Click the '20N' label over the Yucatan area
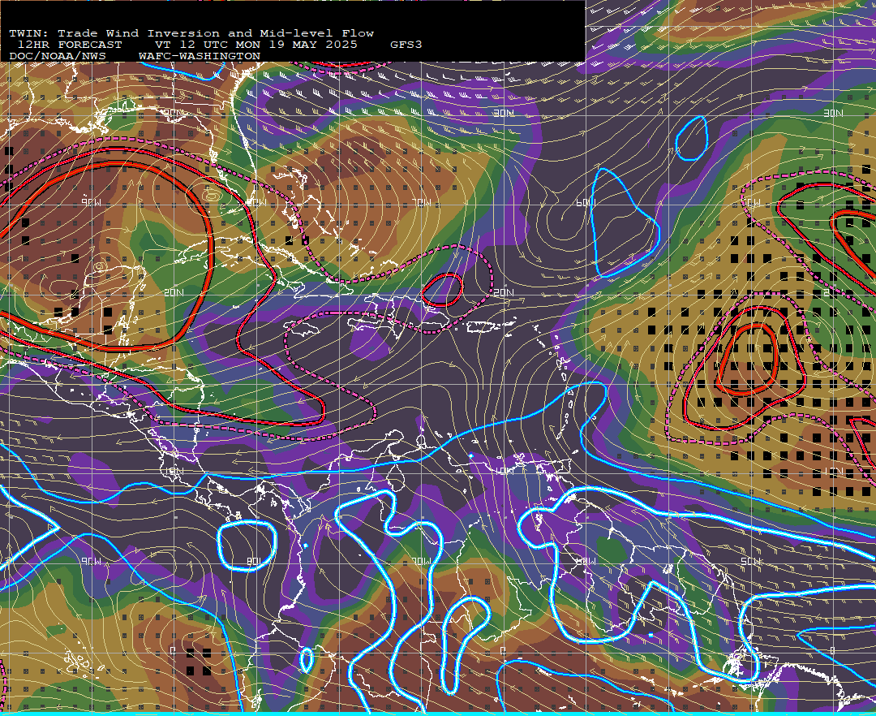Screen dimensions: 876x716 pyautogui.click(x=174, y=292)
